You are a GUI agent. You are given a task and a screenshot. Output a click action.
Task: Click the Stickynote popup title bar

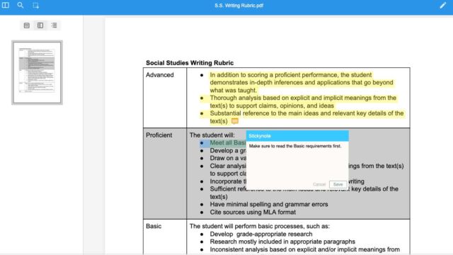point(297,136)
